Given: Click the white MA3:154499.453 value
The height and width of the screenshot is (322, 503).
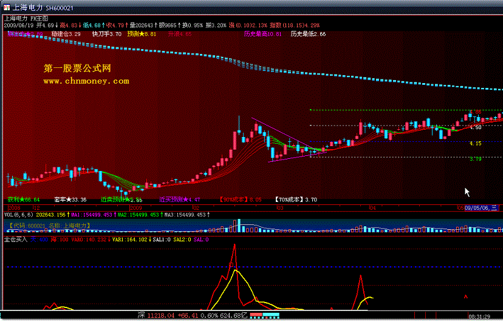Looking at the screenshot, I should coord(185,215).
